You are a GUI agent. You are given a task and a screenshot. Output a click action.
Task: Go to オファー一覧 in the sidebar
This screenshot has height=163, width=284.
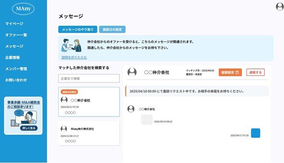coord(16,35)
